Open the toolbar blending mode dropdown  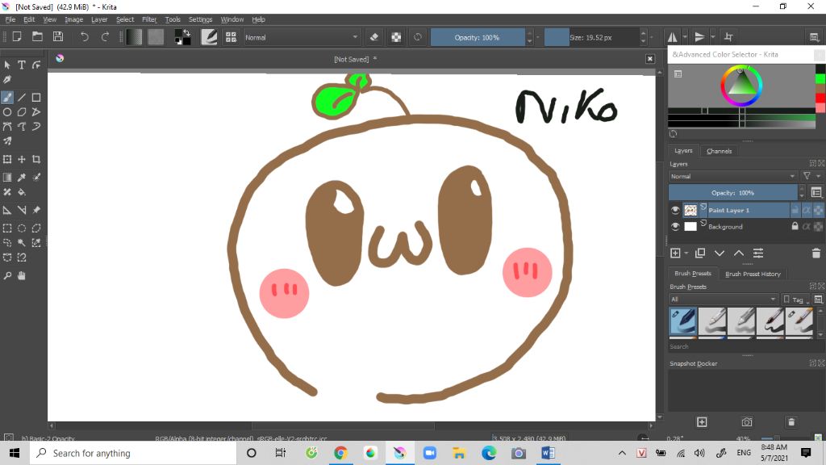click(x=302, y=37)
